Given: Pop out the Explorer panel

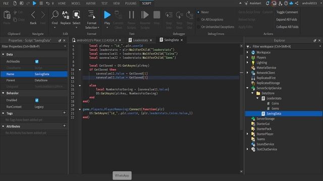Looking at the screenshot, I should (x=315, y=41).
